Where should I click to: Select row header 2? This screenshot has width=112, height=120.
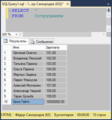tap(7, 58)
